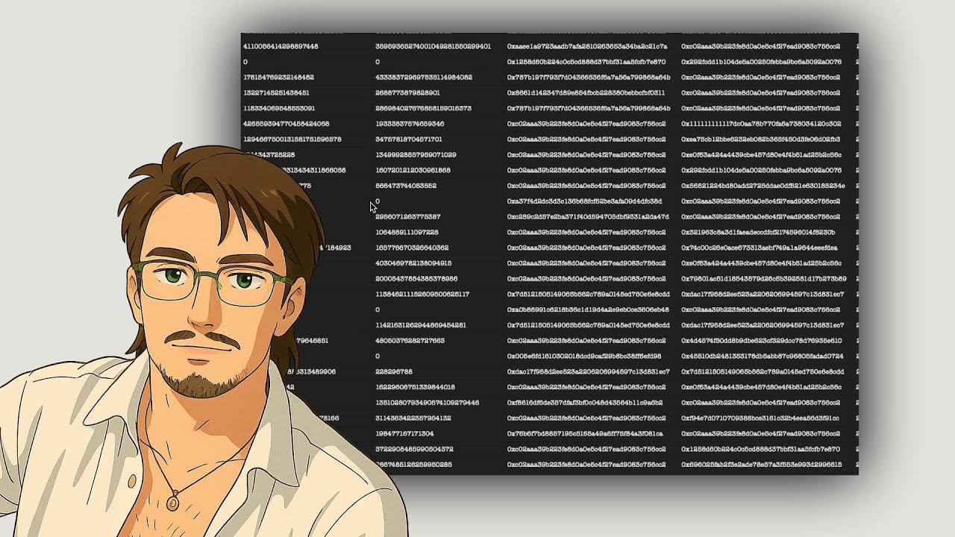
Task: Select the address starting with 0xaace1a9723
Action: (587, 46)
